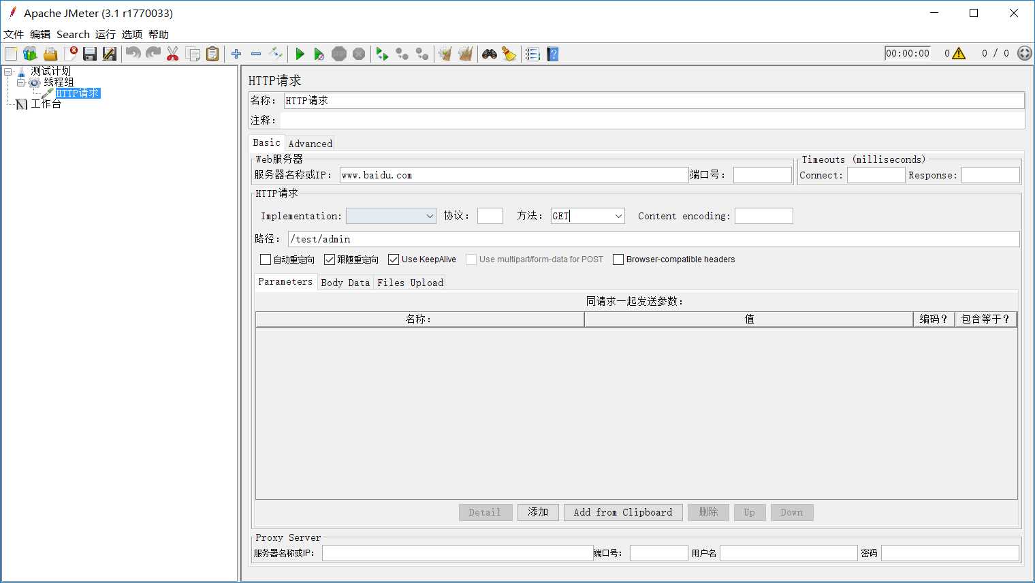Select the Parameters tab

coord(285,281)
